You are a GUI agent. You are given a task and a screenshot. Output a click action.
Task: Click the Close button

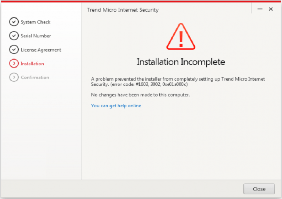click(259, 189)
